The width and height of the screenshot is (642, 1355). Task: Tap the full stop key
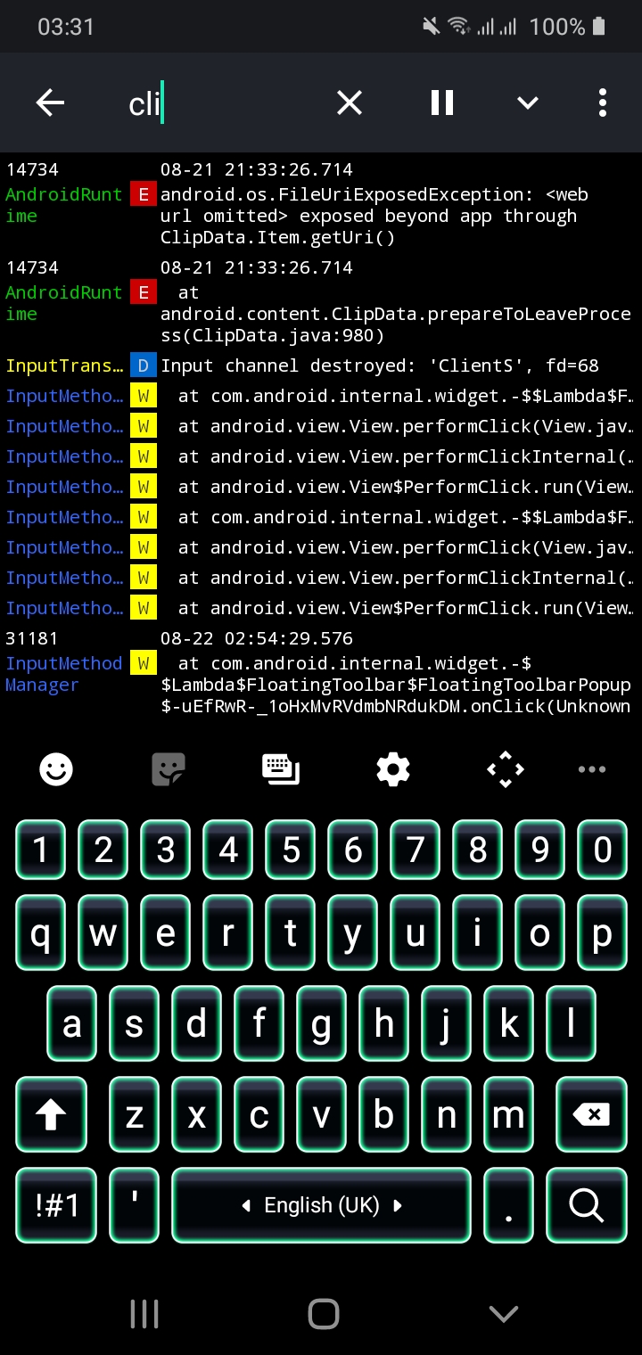coord(508,1205)
